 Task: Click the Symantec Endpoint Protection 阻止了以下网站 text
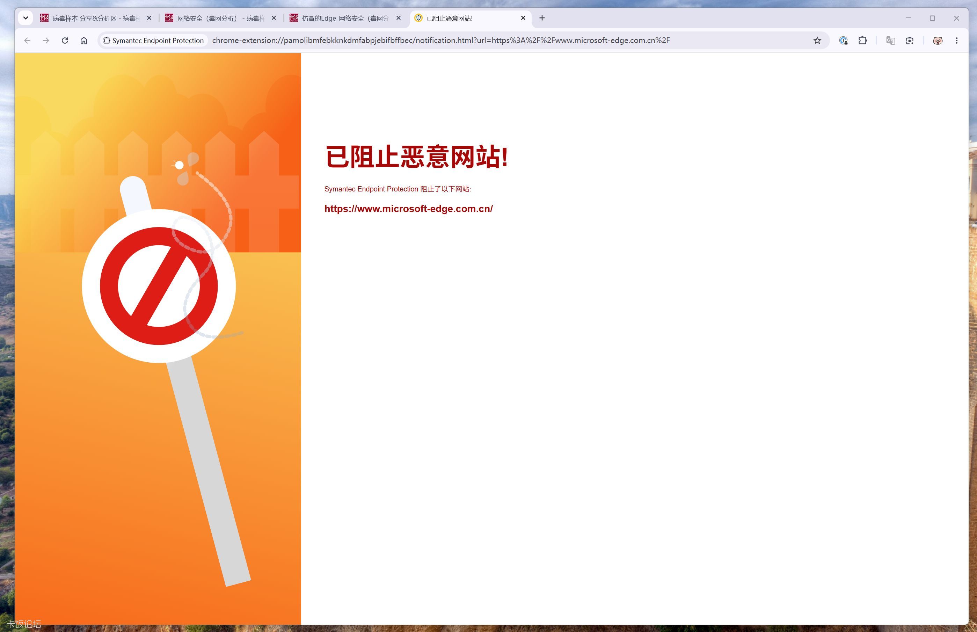398,189
